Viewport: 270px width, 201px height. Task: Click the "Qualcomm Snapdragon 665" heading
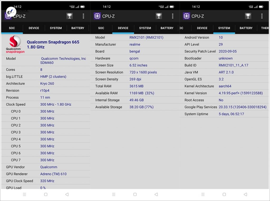(53, 42)
